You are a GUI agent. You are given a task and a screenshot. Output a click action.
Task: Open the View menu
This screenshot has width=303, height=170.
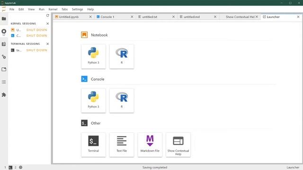[31, 9]
